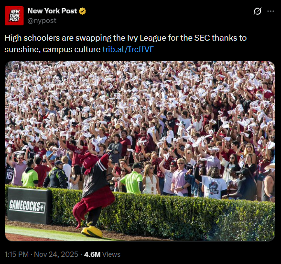Screen dimensions: 281x264
Task: Click the 1:15 PM timestamp
Action: click(x=16, y=254)
